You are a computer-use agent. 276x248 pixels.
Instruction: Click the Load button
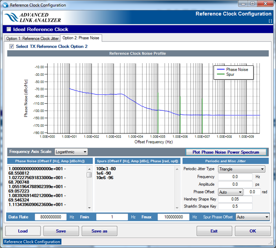[x=23, y=231]
